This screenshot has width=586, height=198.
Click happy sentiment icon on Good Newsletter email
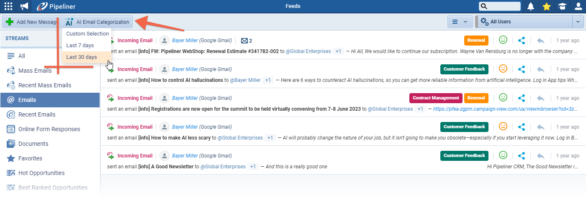click(503, 155)
